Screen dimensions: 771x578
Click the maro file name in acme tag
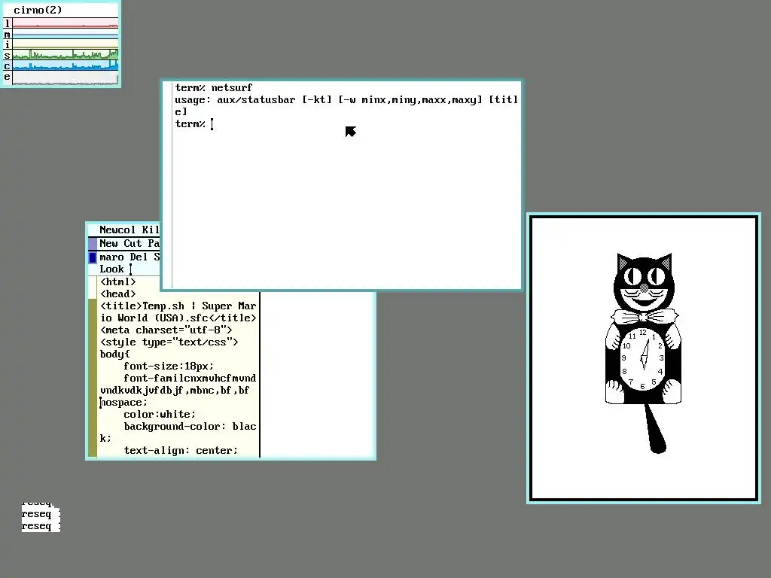pos(111,257)
